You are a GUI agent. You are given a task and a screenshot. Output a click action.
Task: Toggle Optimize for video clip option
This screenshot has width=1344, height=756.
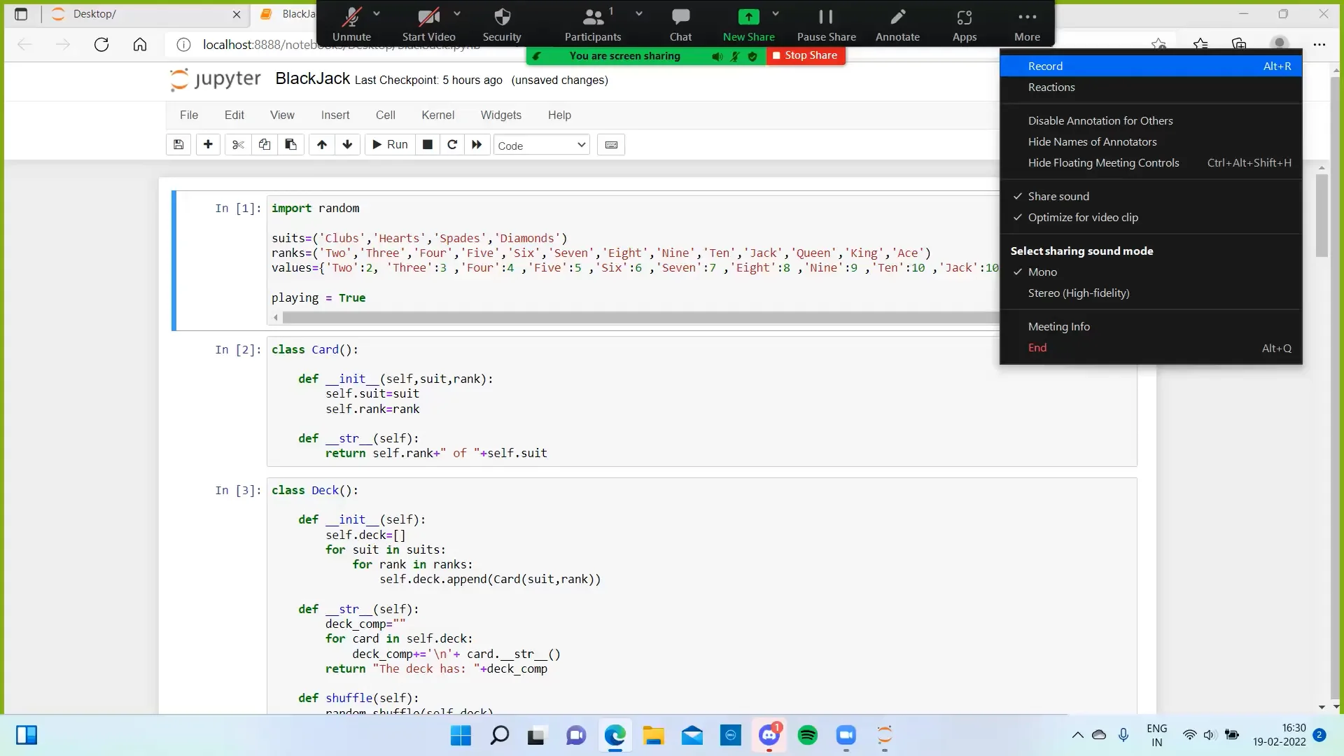pyautogui.click(x=1151, y=218)
